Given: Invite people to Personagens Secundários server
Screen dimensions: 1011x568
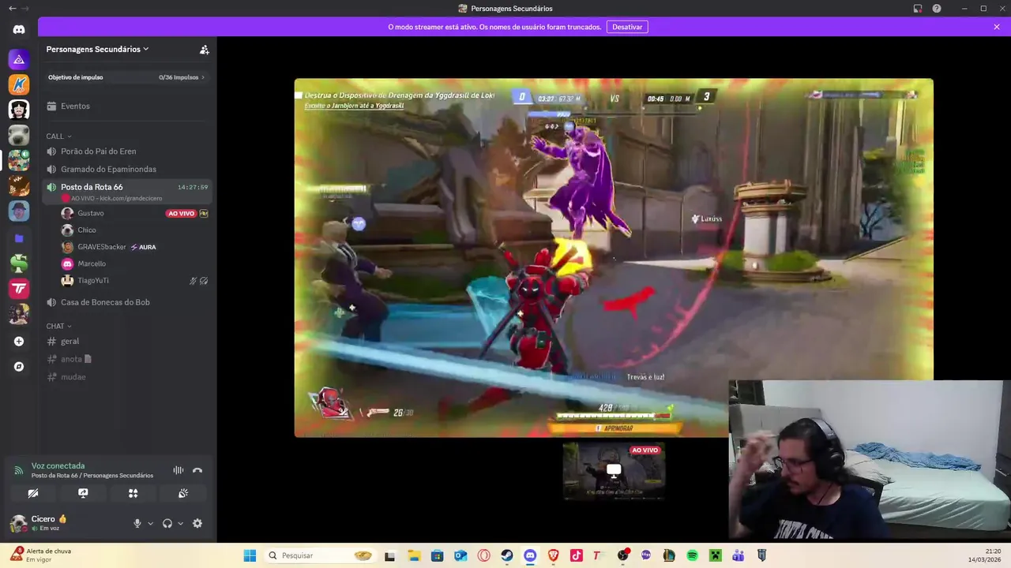Looking at the screenshot, I should (204, 50).
